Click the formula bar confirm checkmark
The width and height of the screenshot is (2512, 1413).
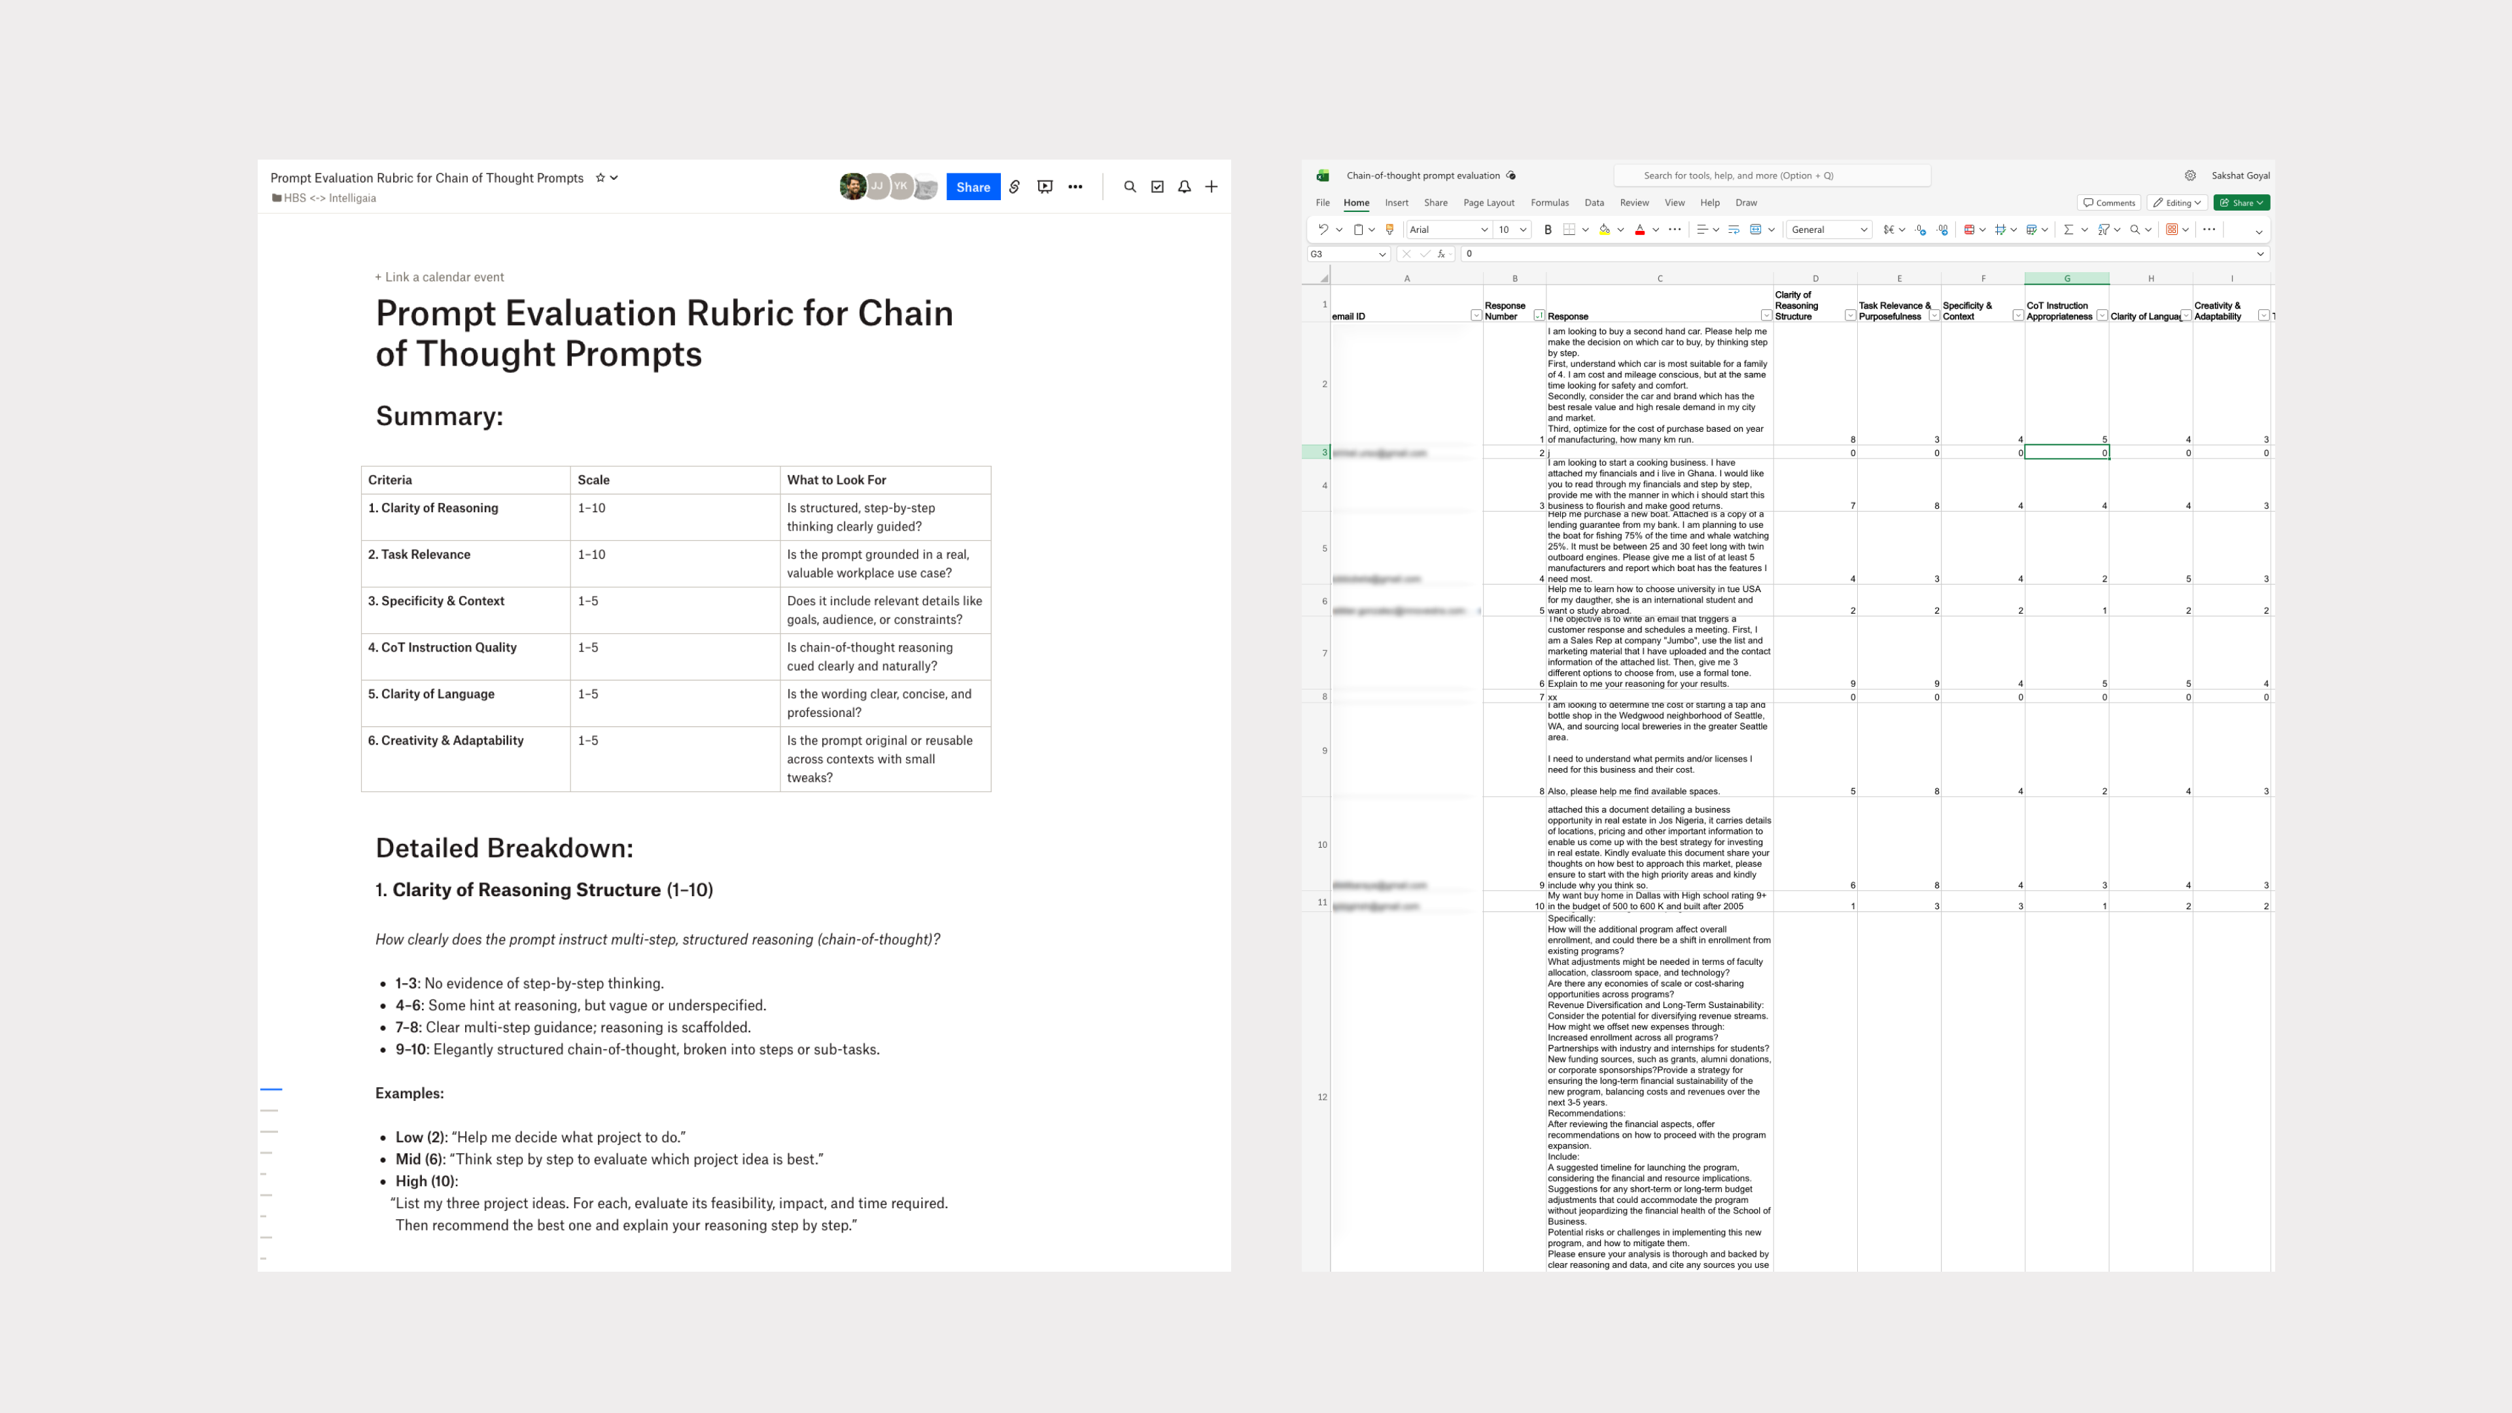pos(1425,254)
